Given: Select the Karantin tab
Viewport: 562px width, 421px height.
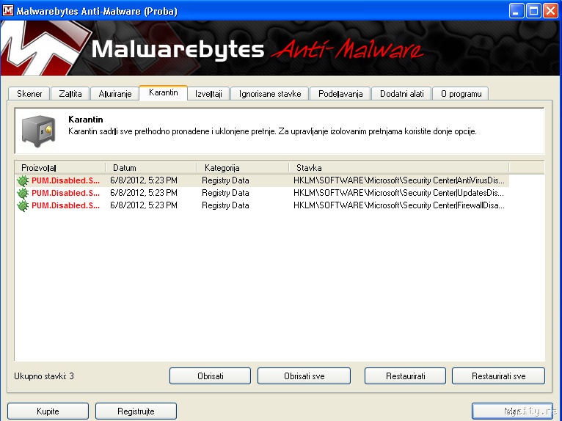Looking at the screenshot, I should click(164, 92).
